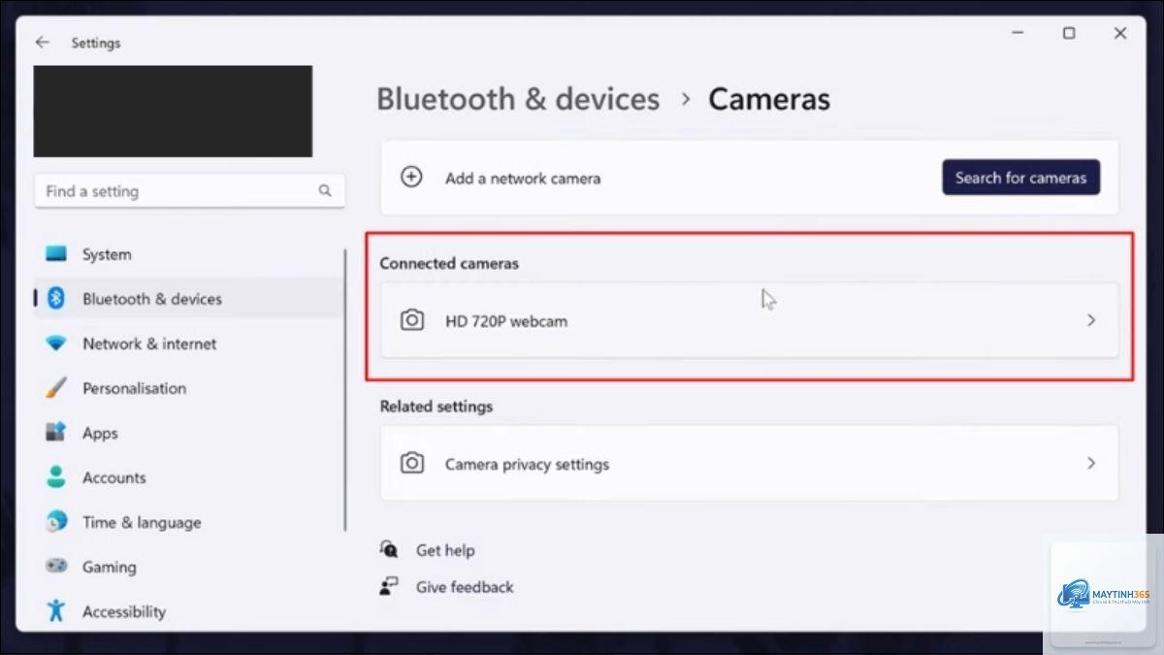Open Camera privacy settings text
The width and height of the screenshot is (1164, 655).
pos(527,464)
